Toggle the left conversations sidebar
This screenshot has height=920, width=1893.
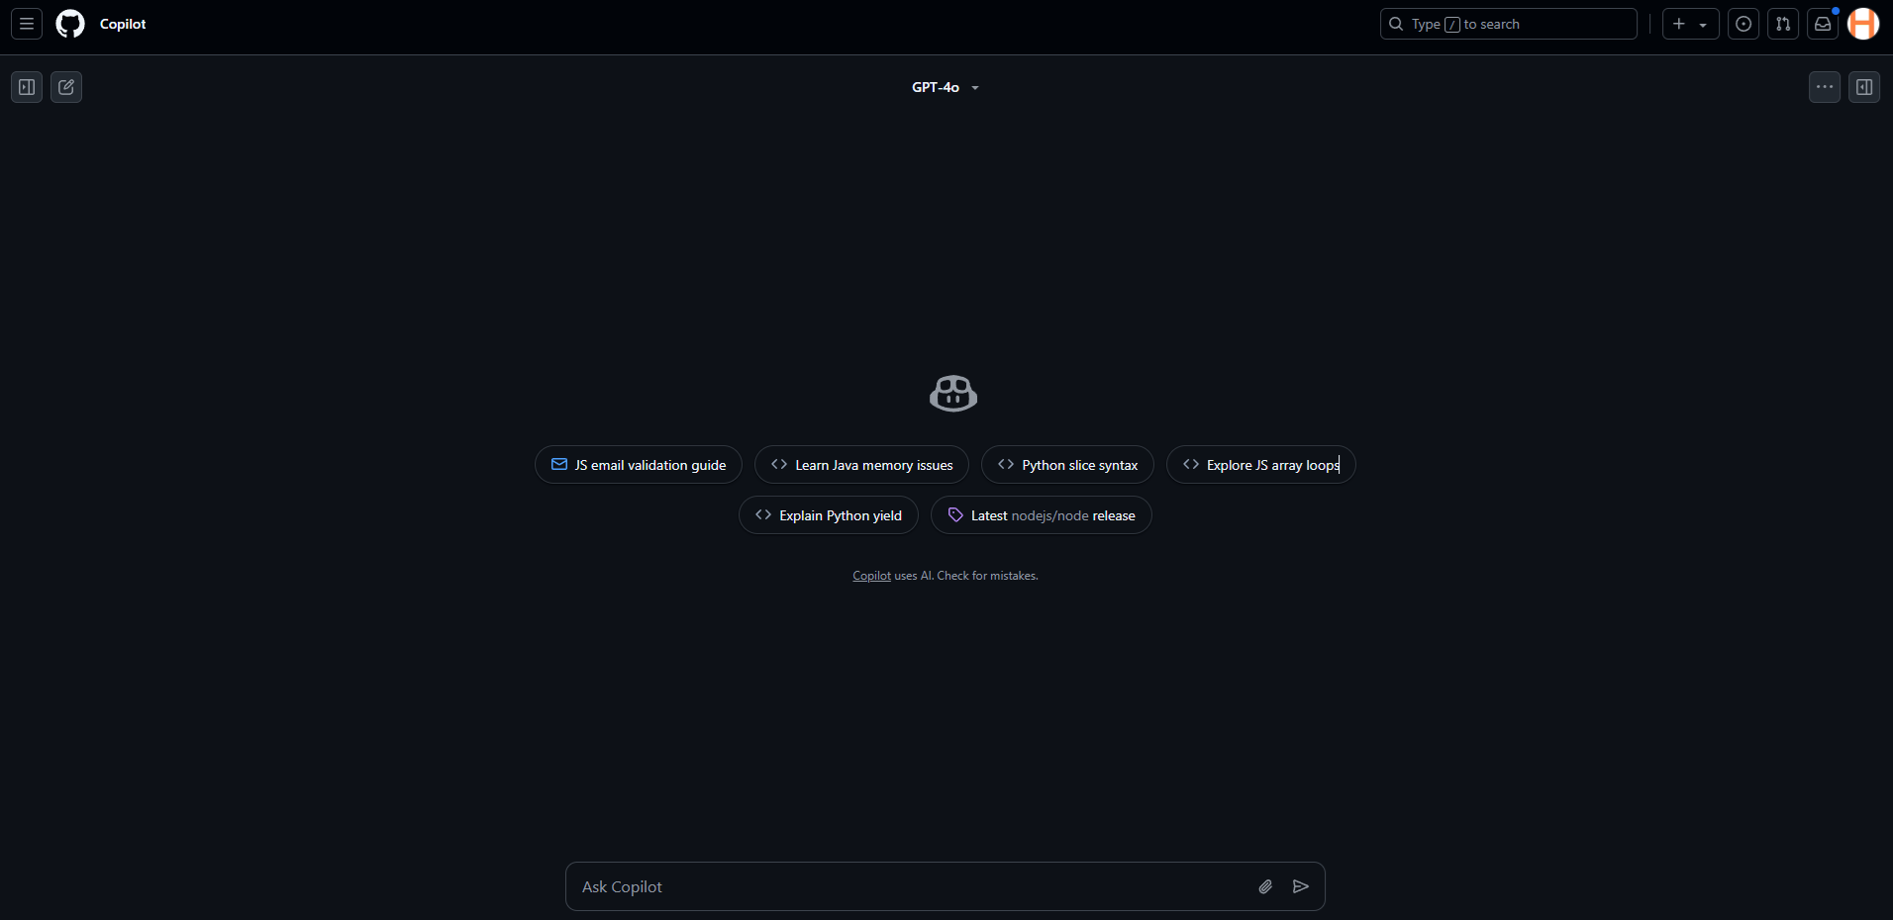[27, 87]
